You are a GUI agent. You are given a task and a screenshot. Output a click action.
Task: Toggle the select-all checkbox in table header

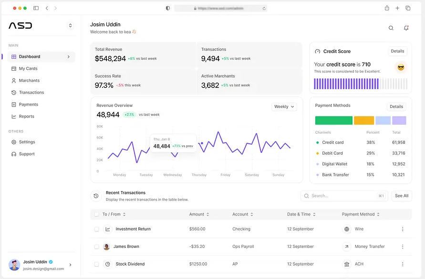pos(97,215)
